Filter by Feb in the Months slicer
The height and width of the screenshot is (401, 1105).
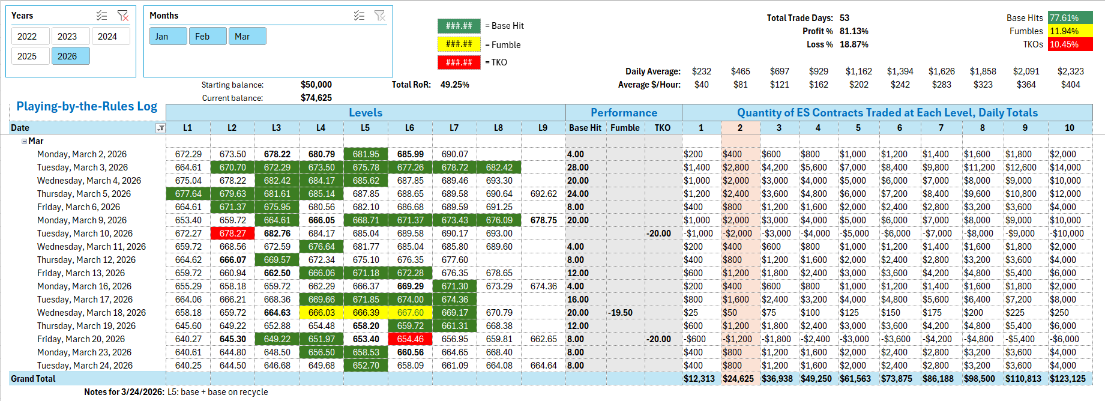point(203,37)
